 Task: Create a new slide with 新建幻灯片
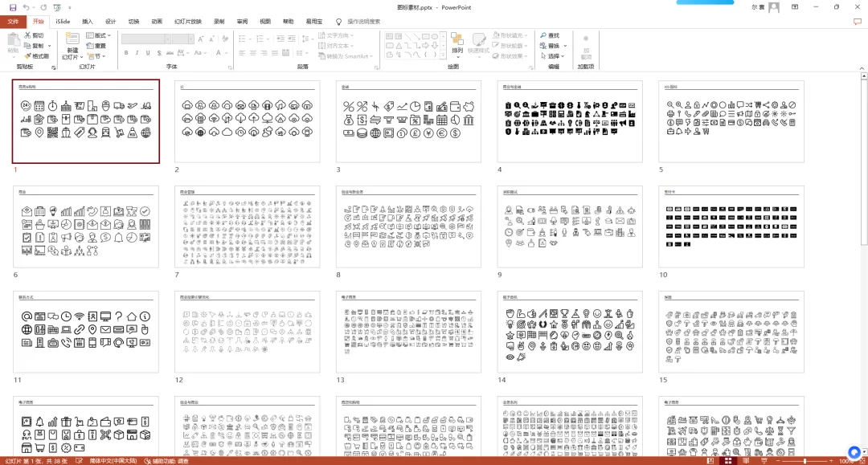coord(72,46)
